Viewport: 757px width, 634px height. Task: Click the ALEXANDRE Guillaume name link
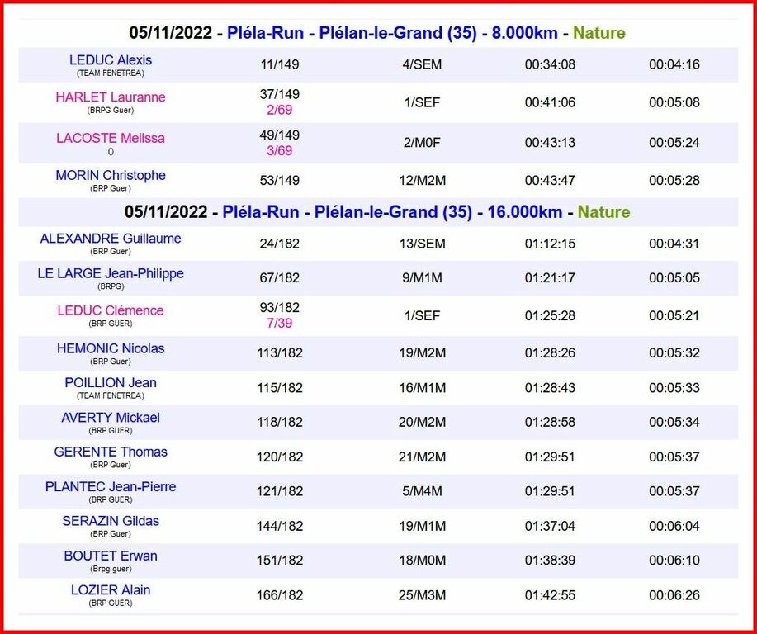point(111,239)
